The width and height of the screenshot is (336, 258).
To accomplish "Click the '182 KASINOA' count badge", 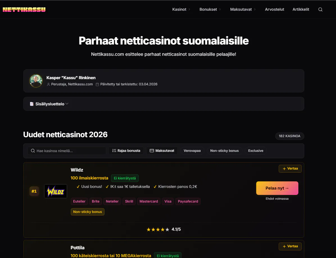I will click(289, 136).
